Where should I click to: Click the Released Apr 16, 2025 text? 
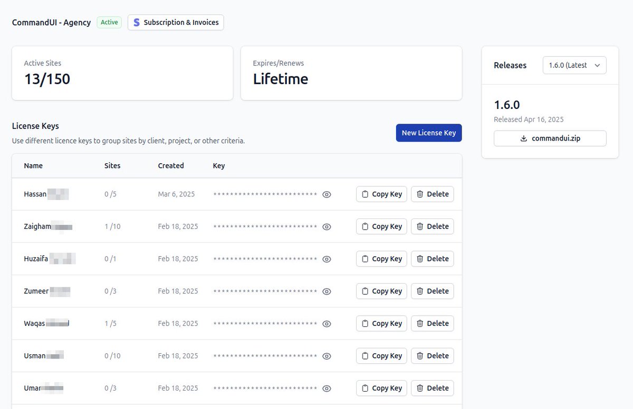coord(529,119)
